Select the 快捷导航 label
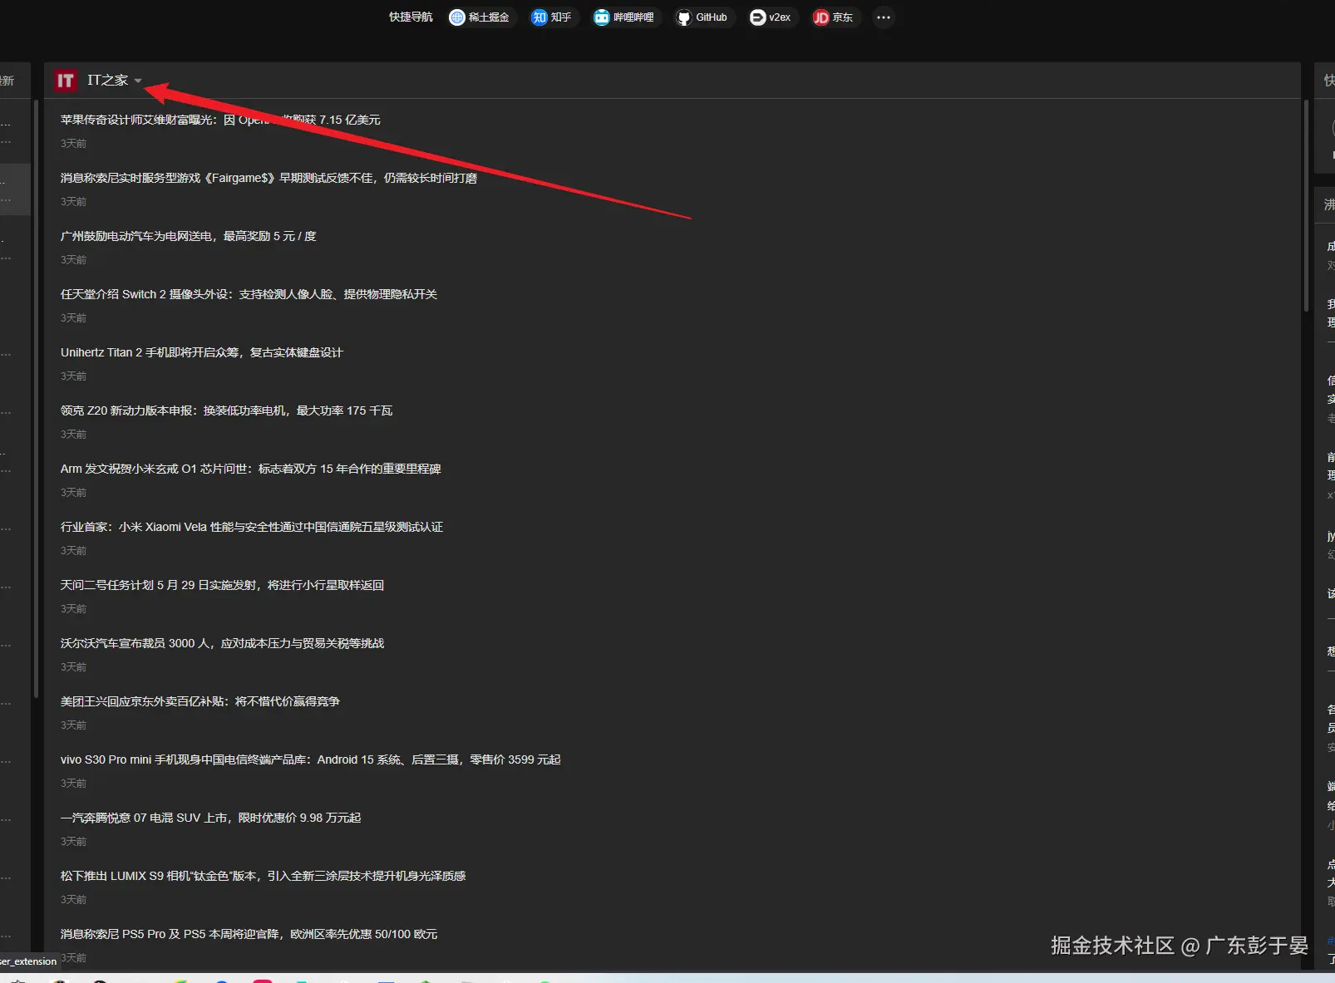 411,17
